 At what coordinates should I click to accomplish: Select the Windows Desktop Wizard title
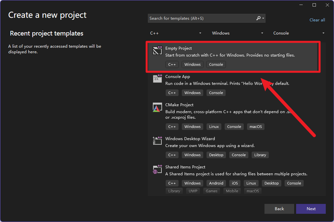coord(190,139)
